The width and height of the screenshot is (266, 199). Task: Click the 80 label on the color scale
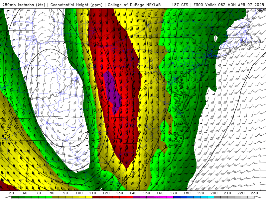52,193
